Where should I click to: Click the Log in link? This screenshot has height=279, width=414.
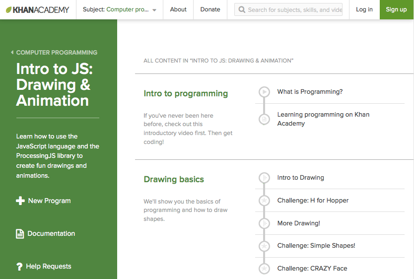coord(364,9)
